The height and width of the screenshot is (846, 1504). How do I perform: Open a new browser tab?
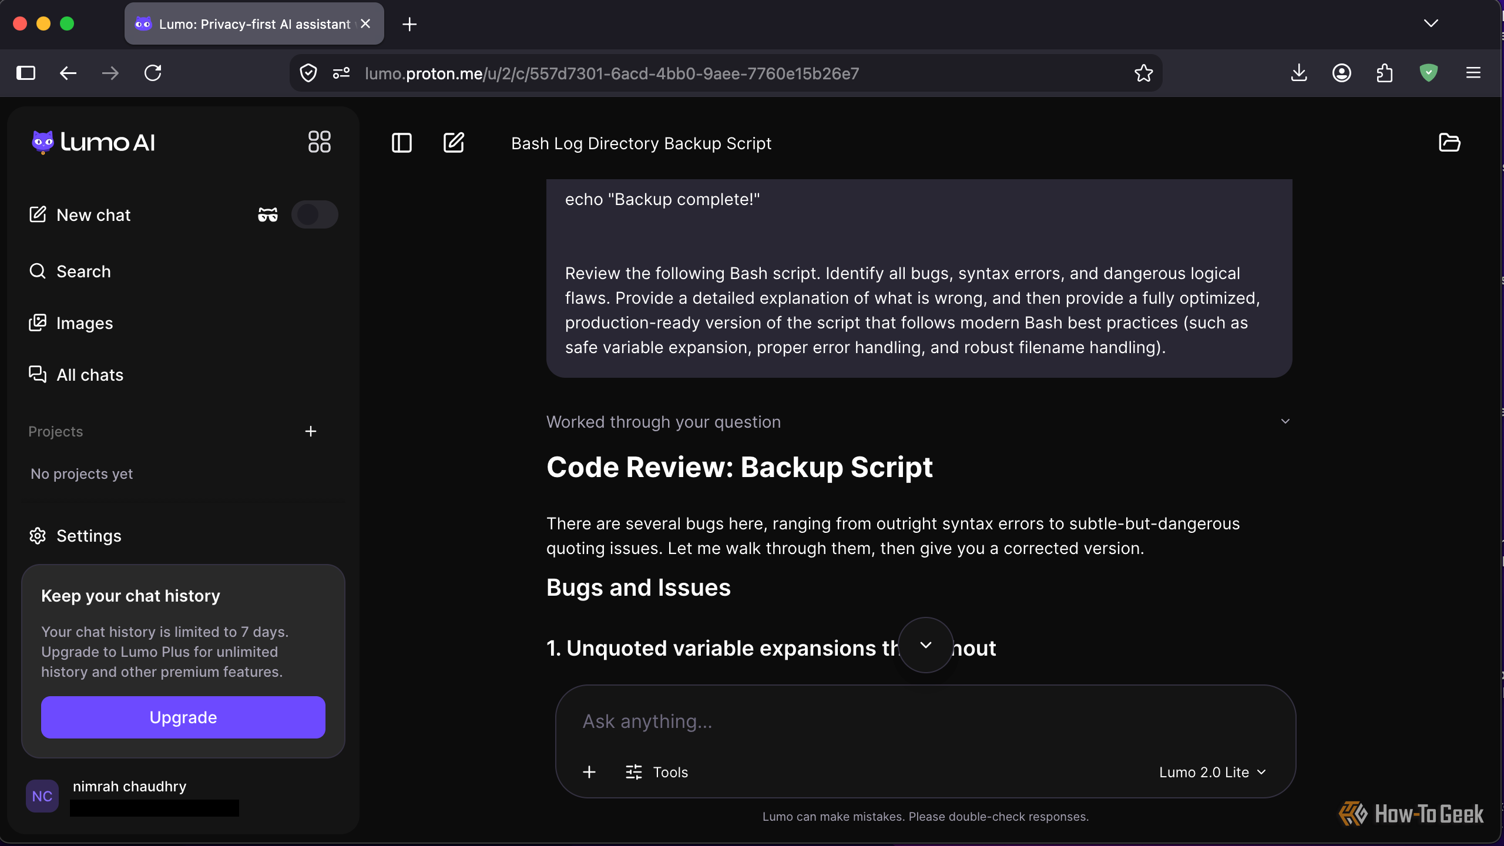[x=409, y=24]
